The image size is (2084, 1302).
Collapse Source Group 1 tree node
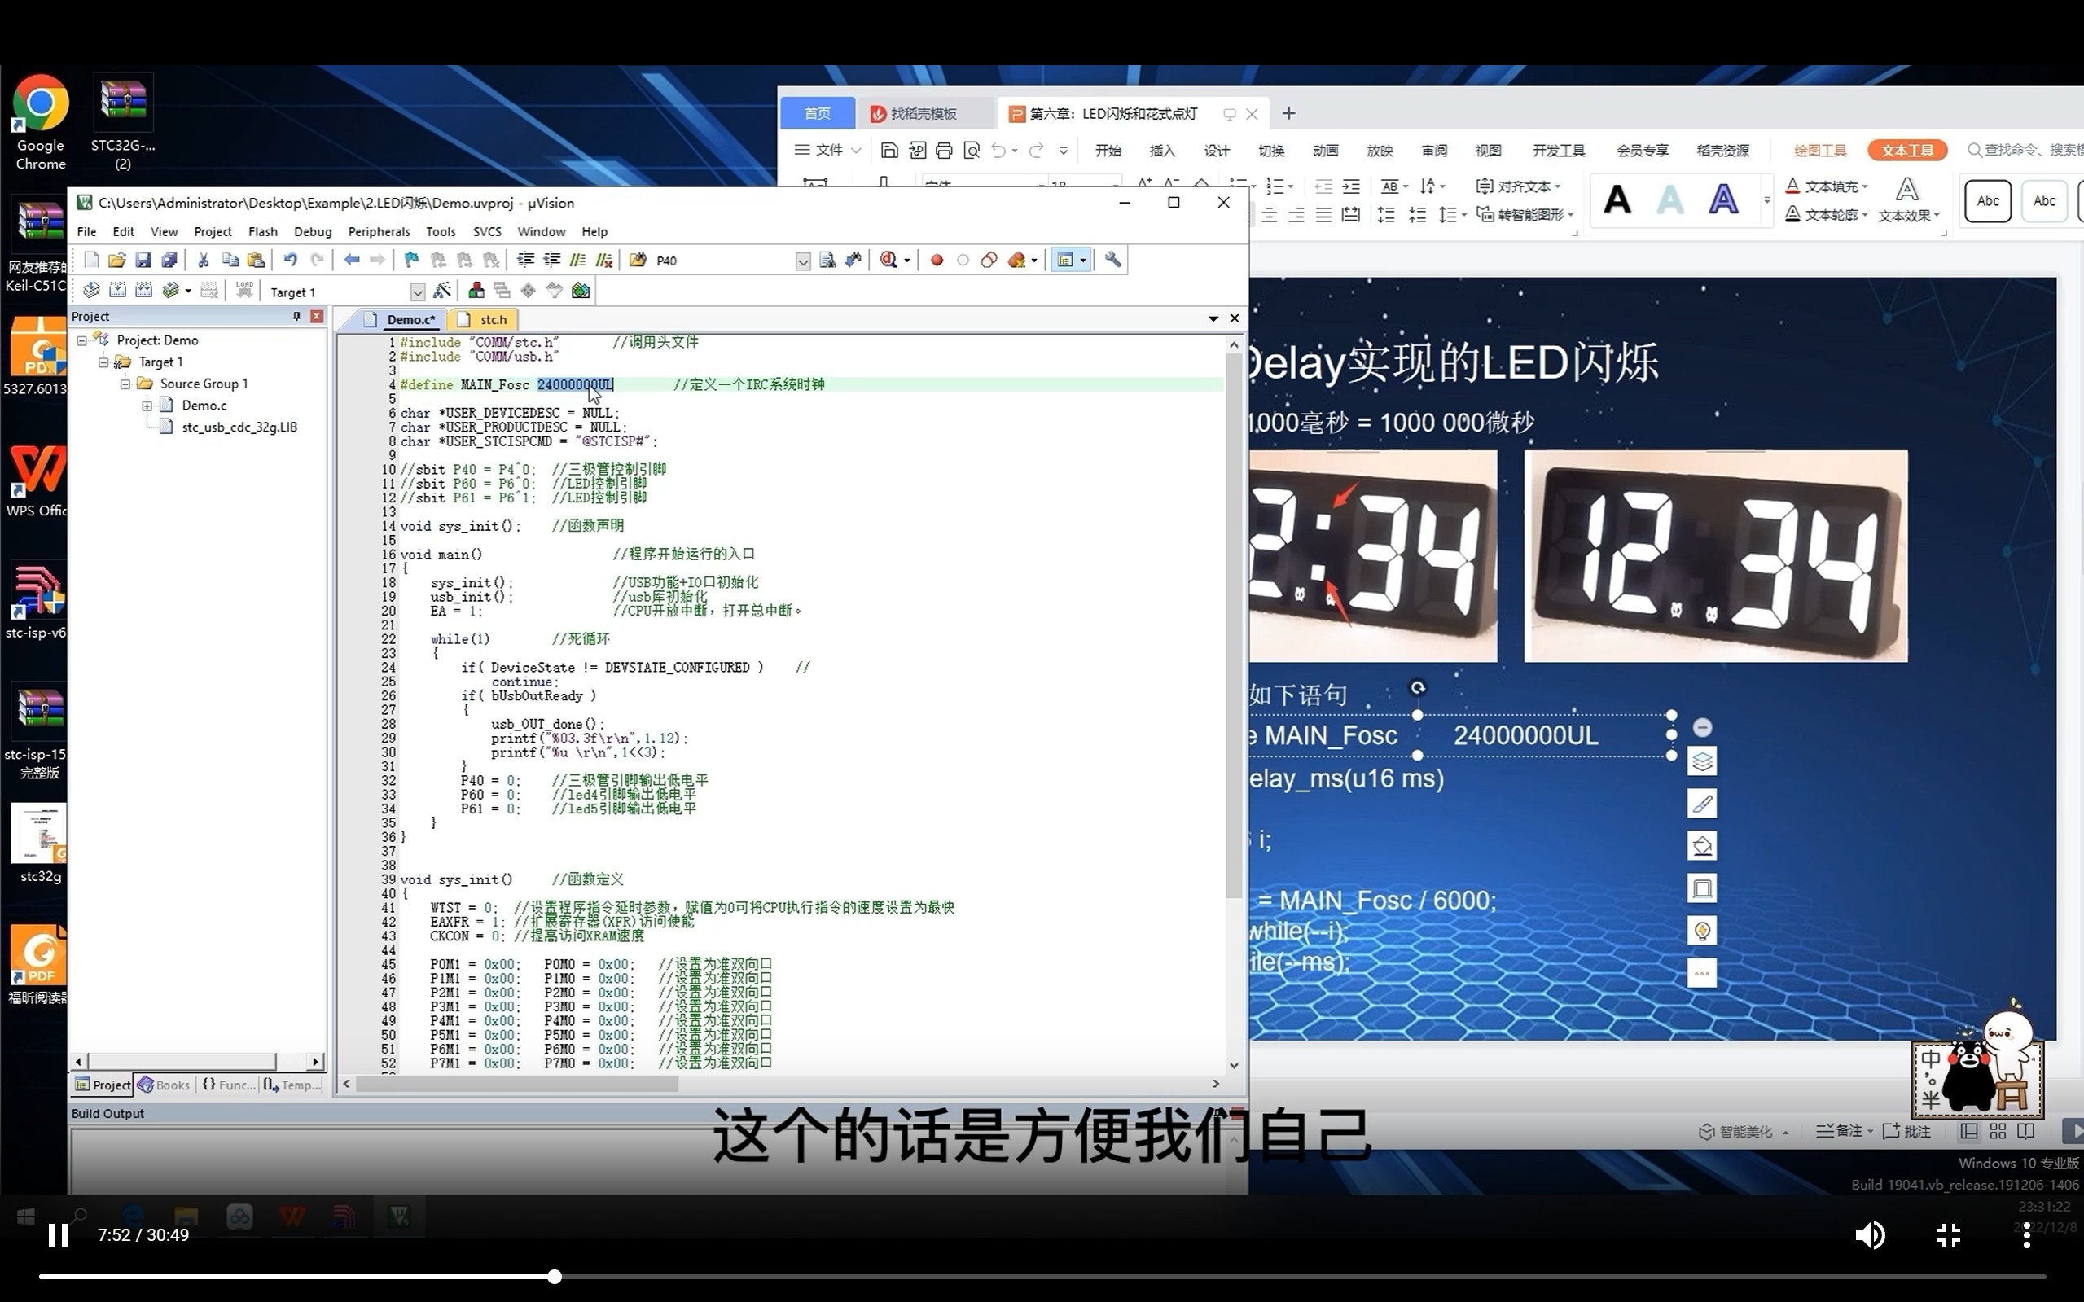click(125, 384)
